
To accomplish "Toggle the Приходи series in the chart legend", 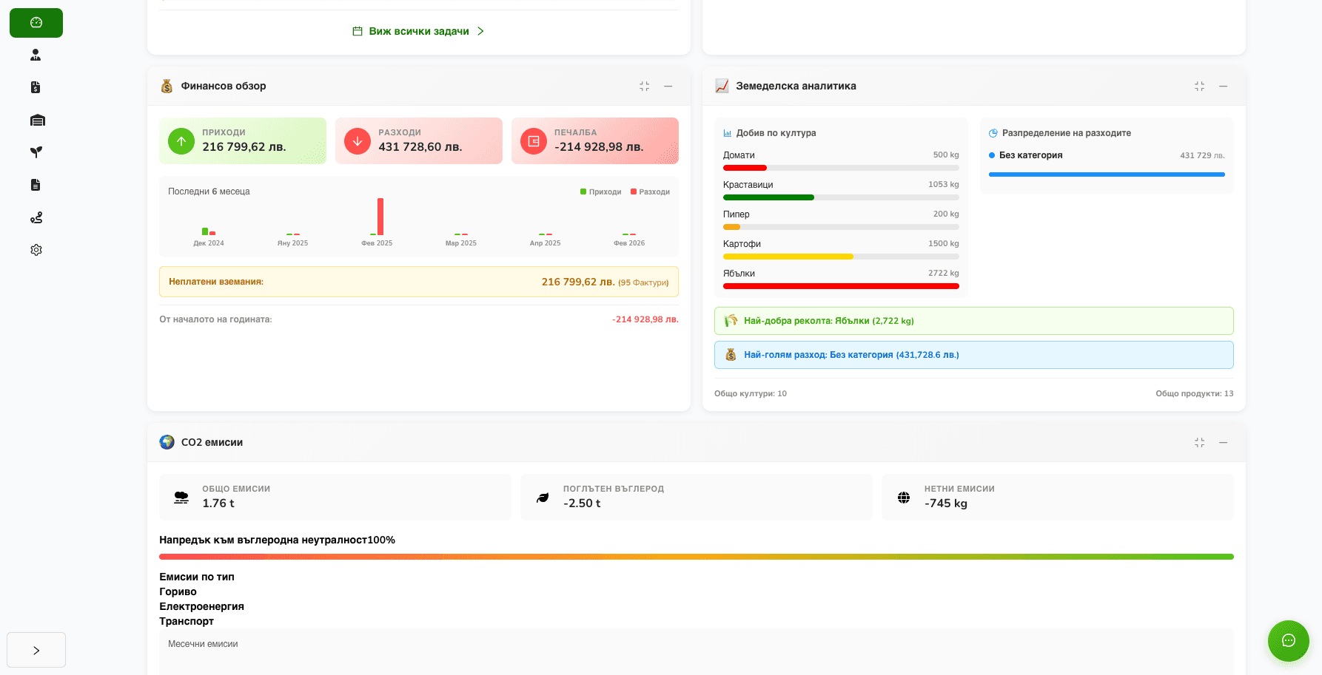I will [600, 191].
